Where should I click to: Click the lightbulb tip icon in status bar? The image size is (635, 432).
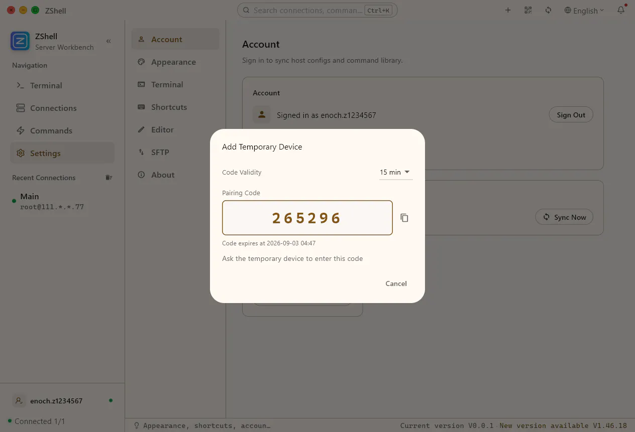136,425
